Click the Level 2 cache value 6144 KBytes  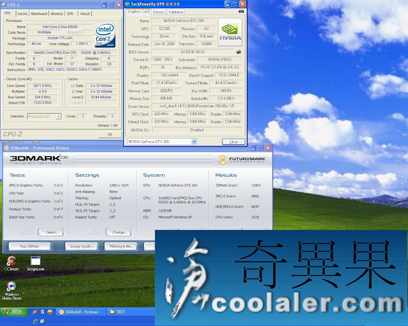click(101, 97)
